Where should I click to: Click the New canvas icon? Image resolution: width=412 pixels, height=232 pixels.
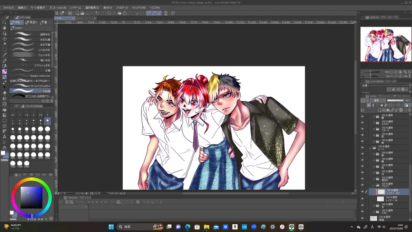(77, 13)
